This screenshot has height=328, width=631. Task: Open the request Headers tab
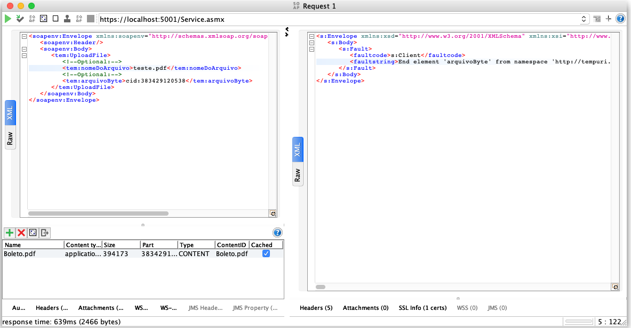click(52, 308)
